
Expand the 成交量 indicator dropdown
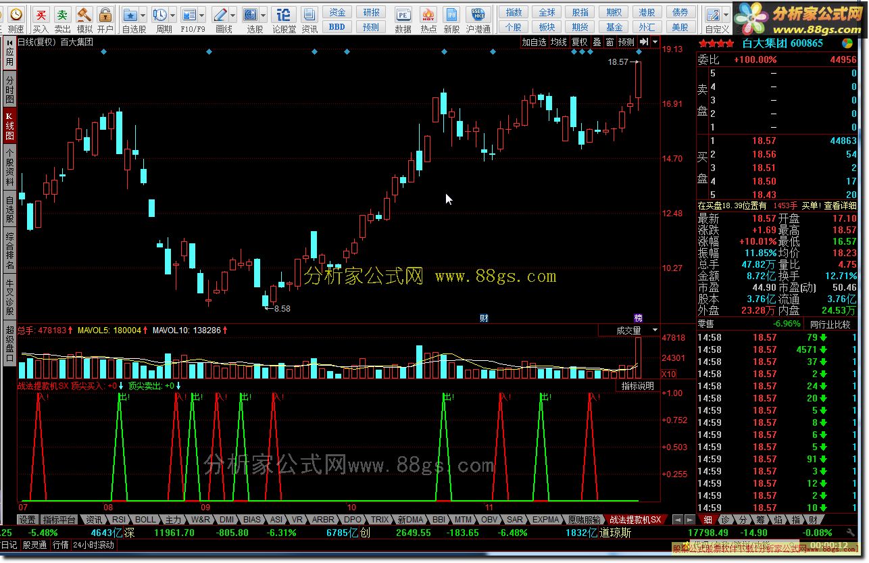pos(654,331)
